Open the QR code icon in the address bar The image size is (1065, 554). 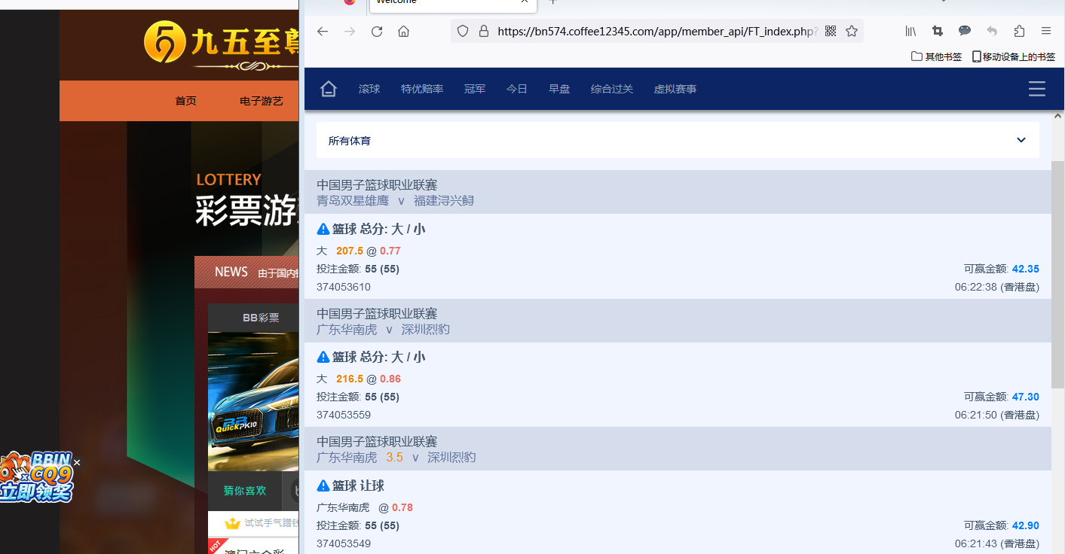tap(831, 31)
